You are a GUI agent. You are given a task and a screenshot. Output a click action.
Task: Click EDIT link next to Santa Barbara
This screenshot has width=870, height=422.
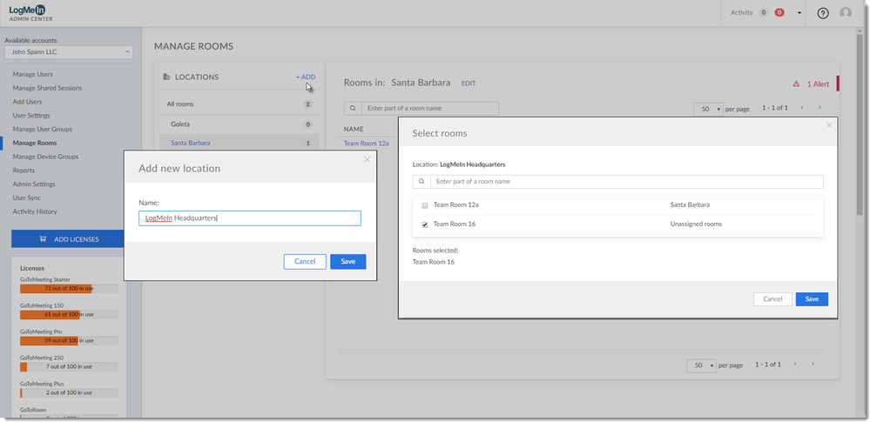pos(469,84)
